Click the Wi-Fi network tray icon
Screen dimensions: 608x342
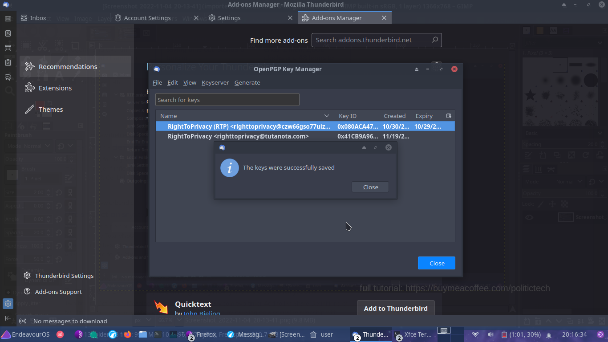click(475, 334)
